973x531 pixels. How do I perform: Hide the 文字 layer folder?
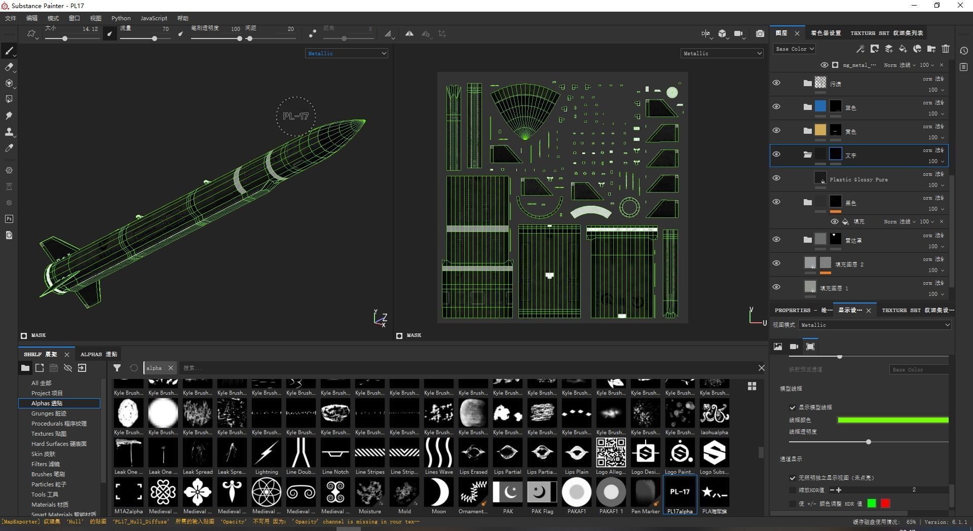[x=776, y=155]
